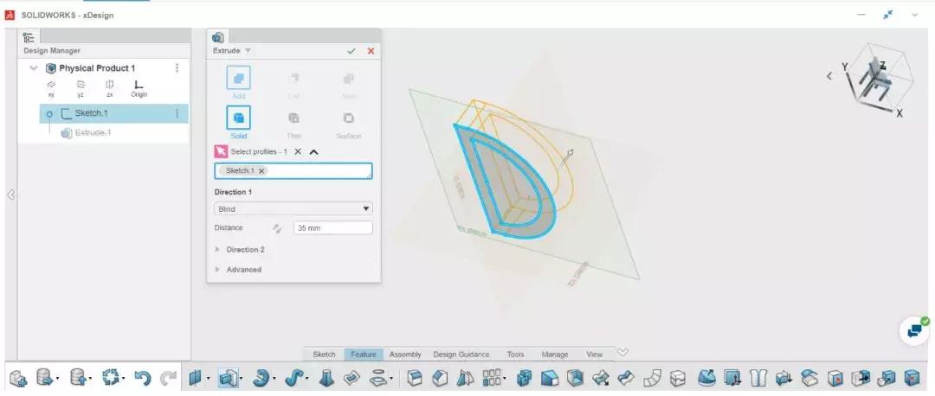
Task: Cancel the Extrude with the red X
Action: click(371, 51)
